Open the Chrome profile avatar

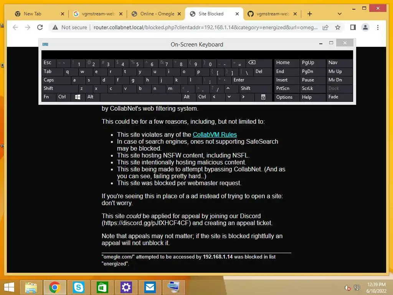pyautogui.click(x=365, y=27)
